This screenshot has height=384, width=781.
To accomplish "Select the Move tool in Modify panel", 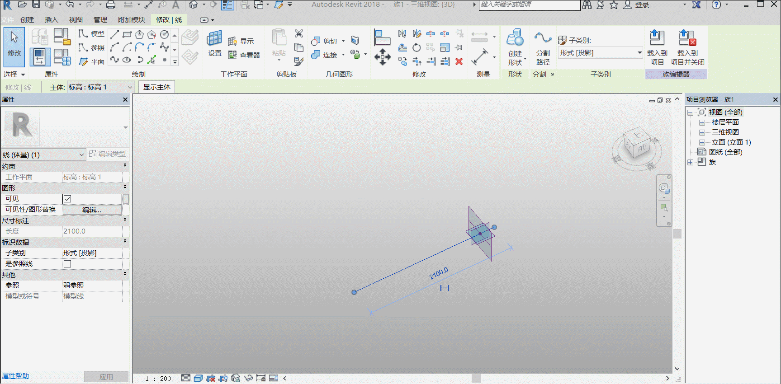I will (383, 57).
